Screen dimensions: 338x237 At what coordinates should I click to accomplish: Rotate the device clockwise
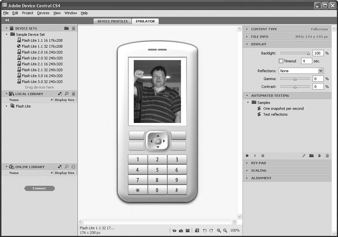point(211,231)
